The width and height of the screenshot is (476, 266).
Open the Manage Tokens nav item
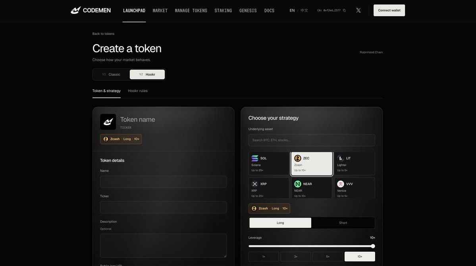pyautogui.click(x=191, y=11)
